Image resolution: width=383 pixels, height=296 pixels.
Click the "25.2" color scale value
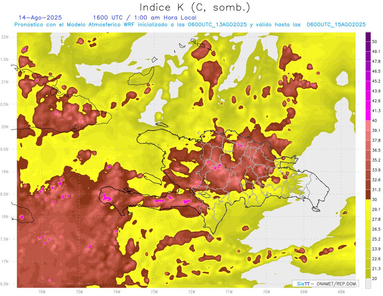pos(376,239)
